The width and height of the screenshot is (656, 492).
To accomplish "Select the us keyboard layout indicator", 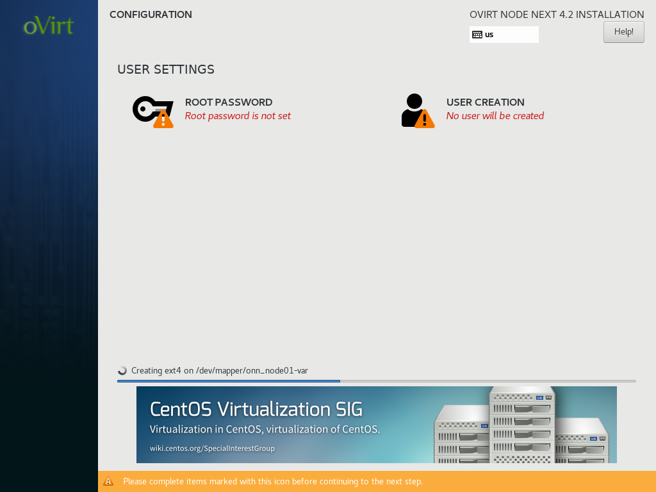I will 504,35.
